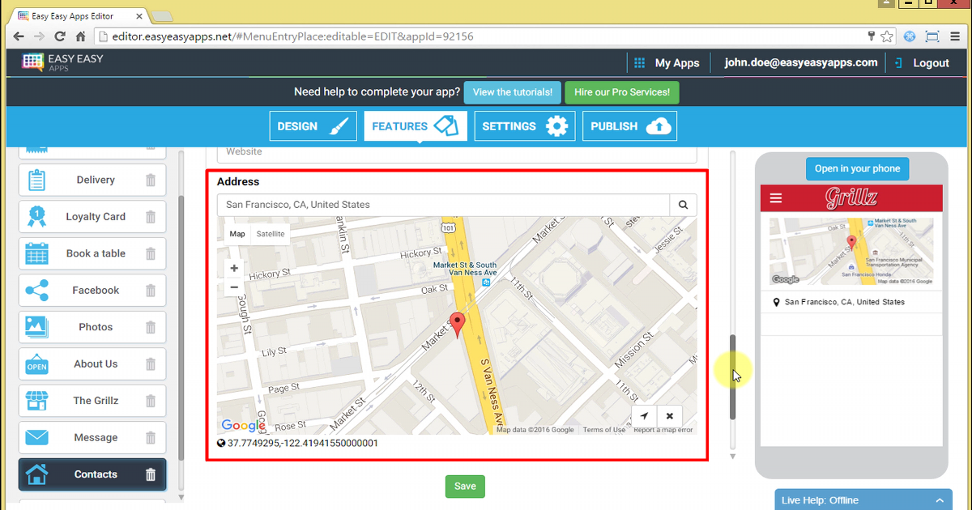Remove the Facebook feature with the trash icon

coord(151,290)
